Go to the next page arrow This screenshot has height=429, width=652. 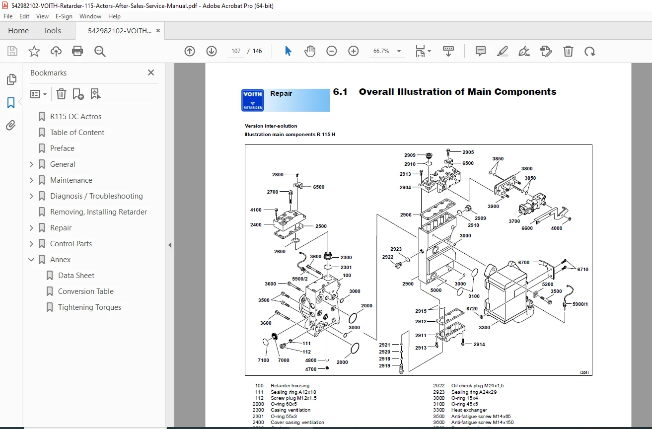pyautogui.click(x=212, y=51)
